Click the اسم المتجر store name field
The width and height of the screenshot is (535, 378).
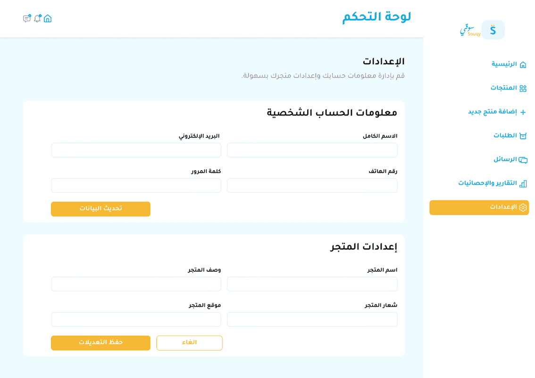click(x=312, y=284)
